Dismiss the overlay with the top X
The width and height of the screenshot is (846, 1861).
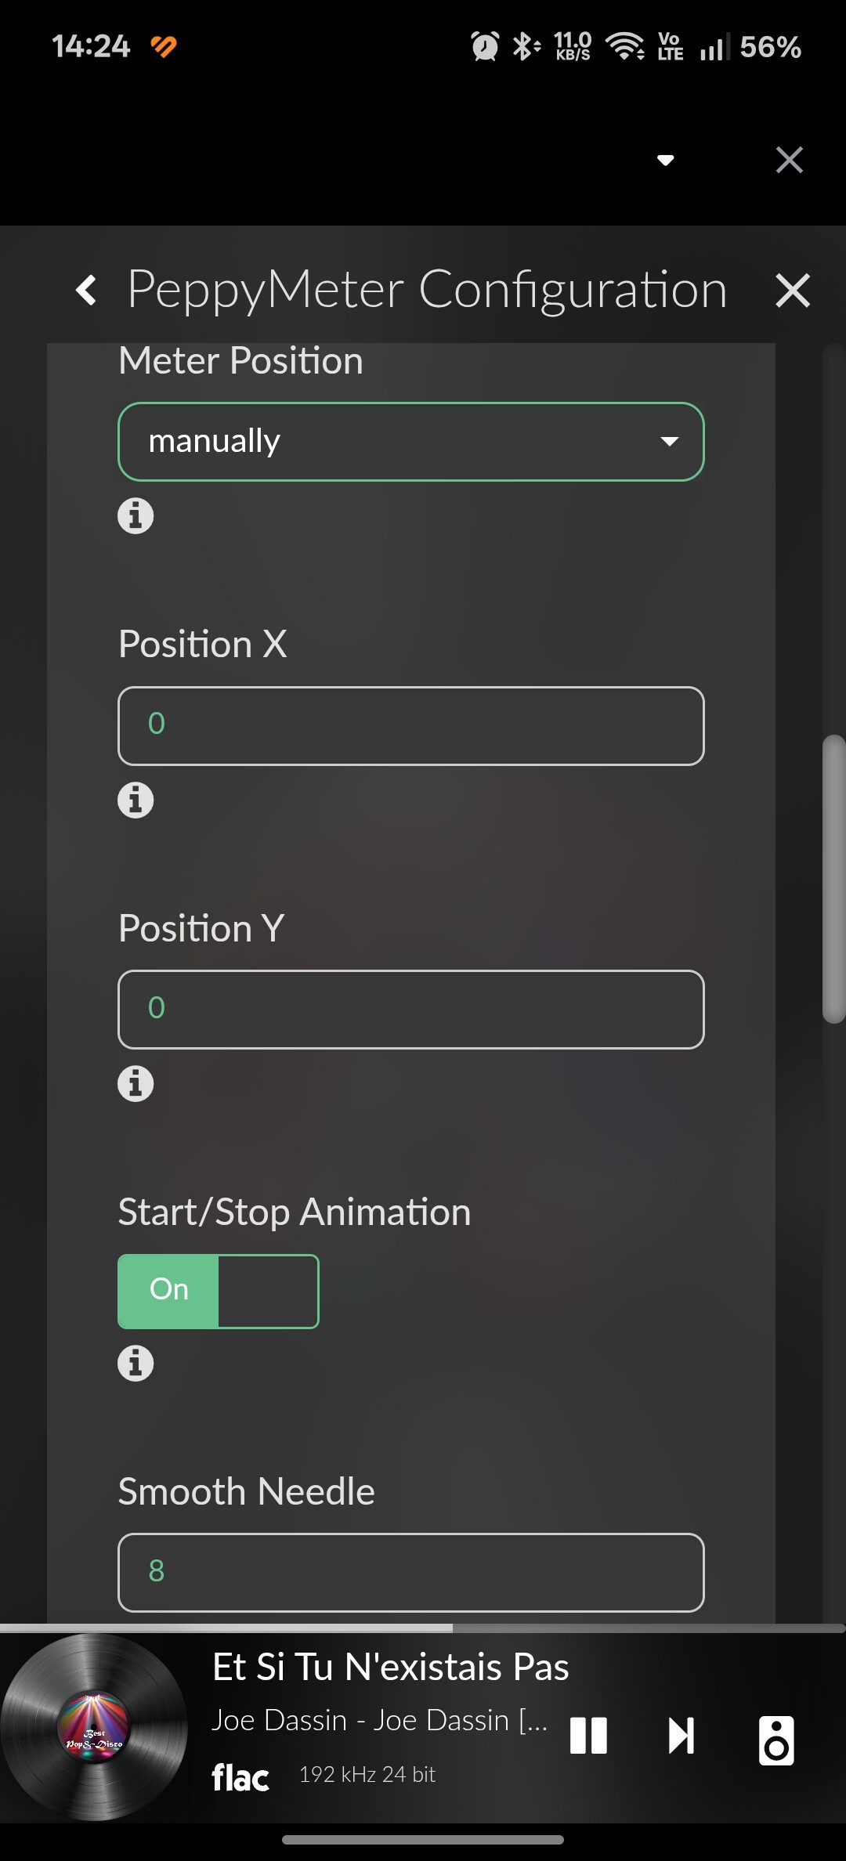tap(789, 160)
